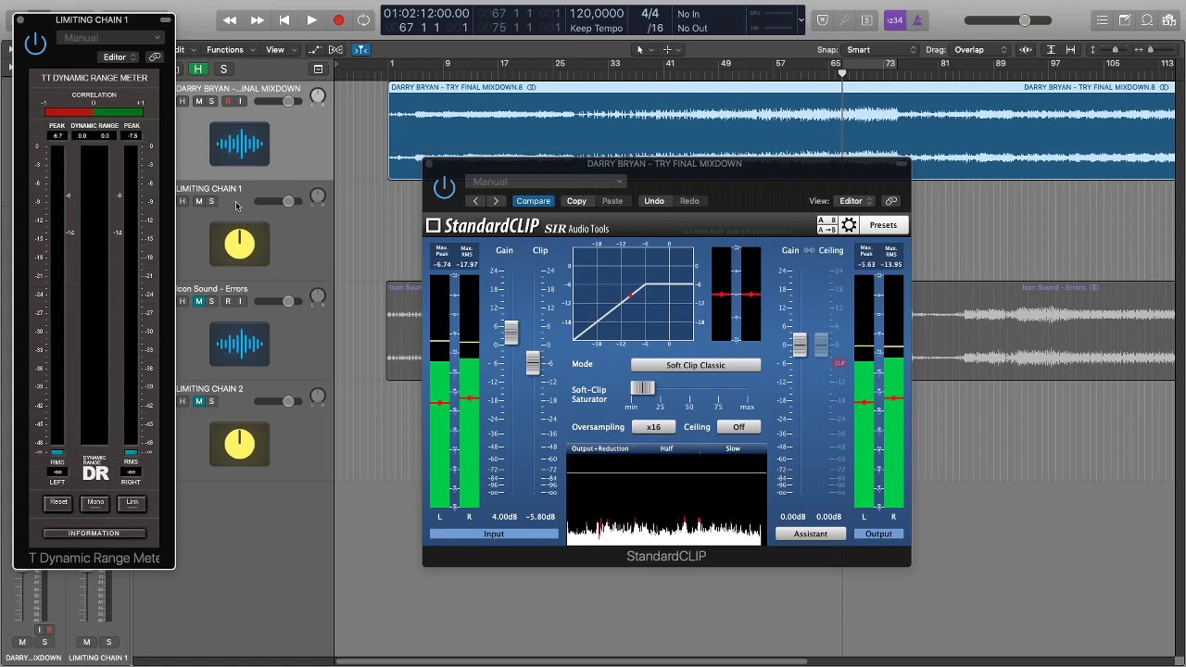
Task: Toggle the Catch playhead button in tracks toolbar
Action: point(361,50)
